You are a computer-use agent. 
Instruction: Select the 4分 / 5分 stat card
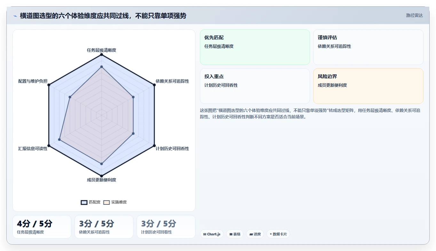coord(42,227)
